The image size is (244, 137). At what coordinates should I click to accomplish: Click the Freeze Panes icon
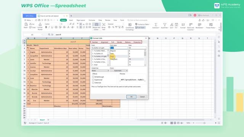(211, 24)
